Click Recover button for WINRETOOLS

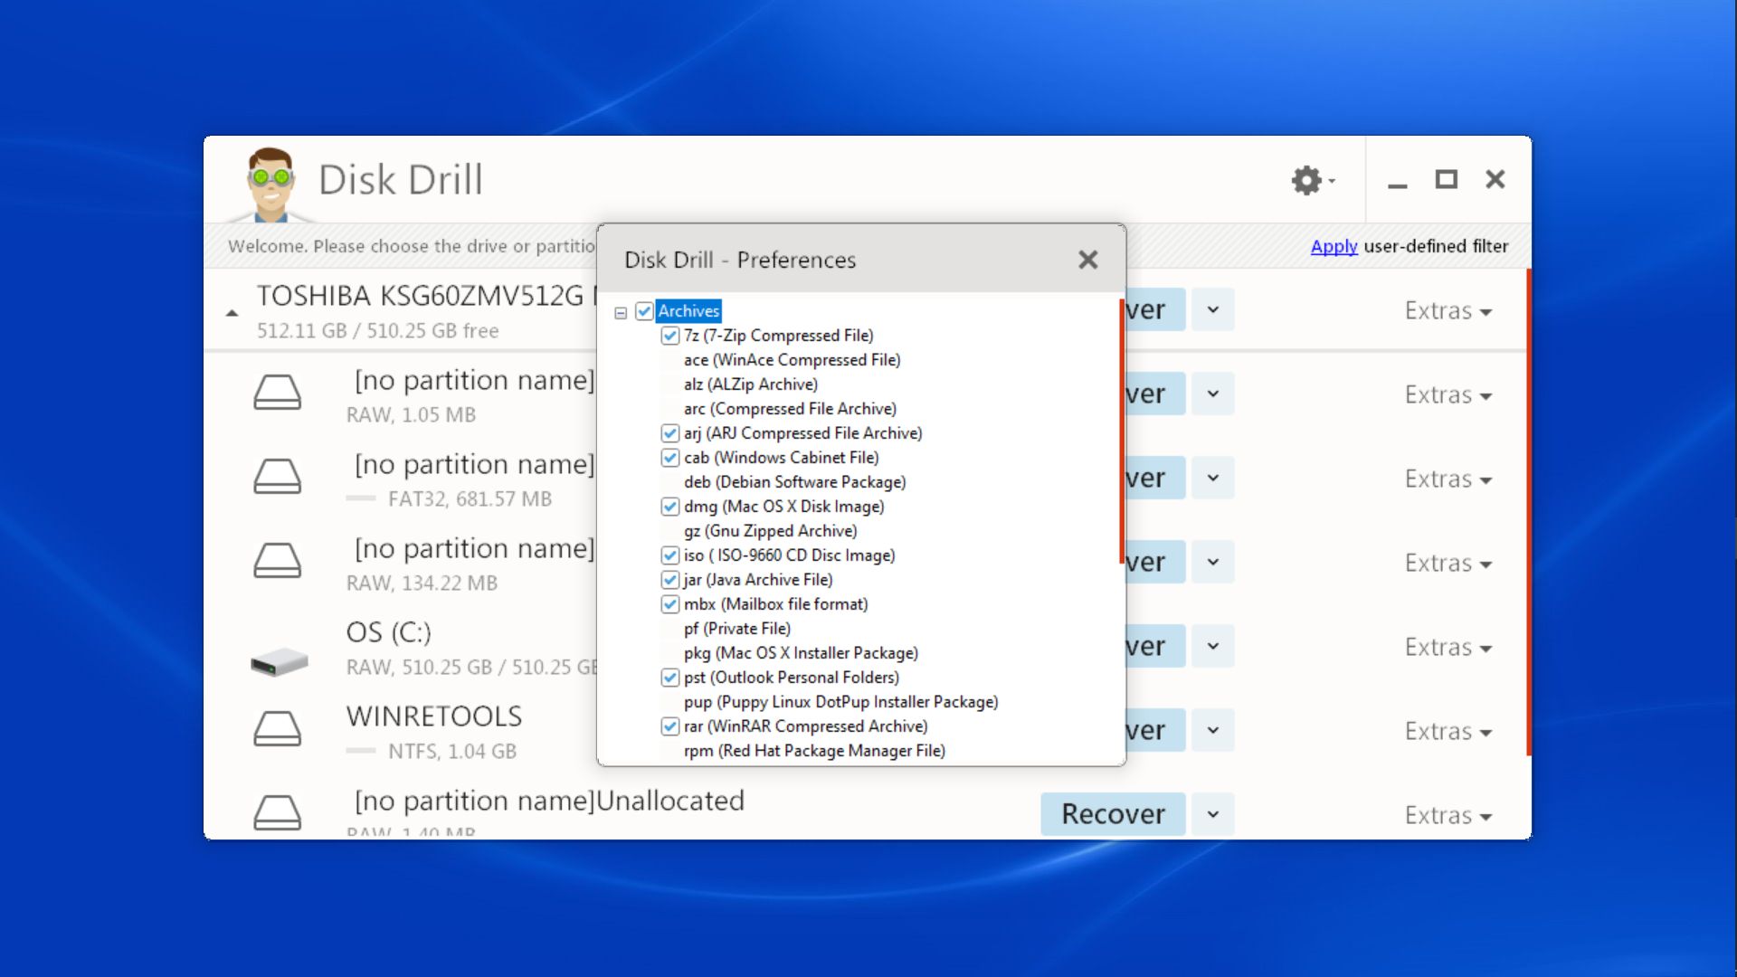pyautogui.click(x=1155, y=730)
